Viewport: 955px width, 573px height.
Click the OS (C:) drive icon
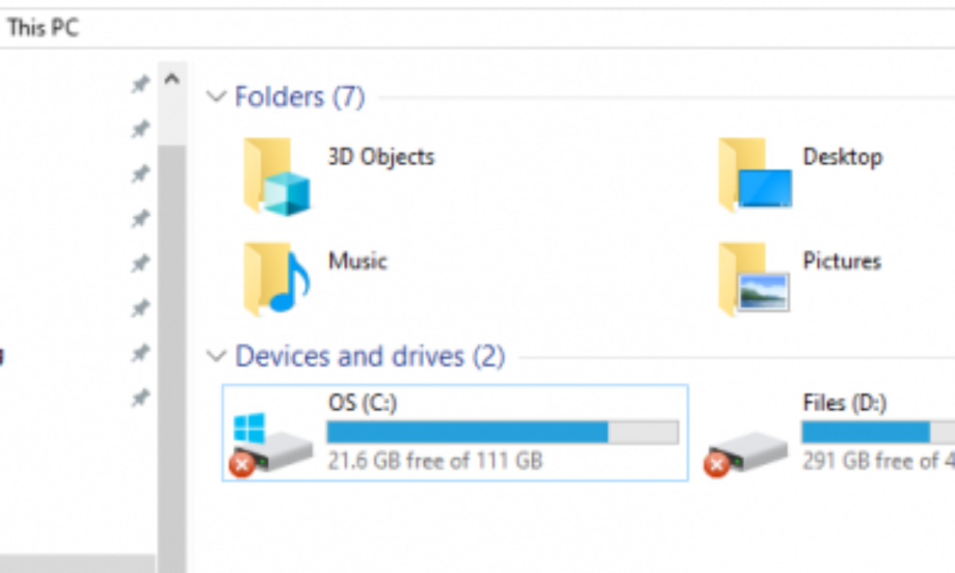click(273, 445)
